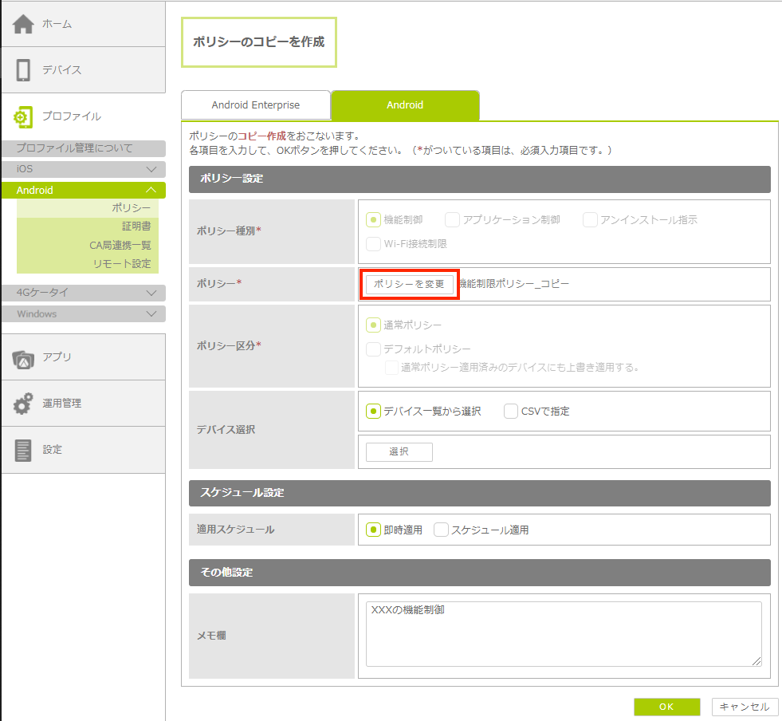The height and width of the screenshot is (721, 782).
Task: Select 即時適用 schedule option
Action: (x=373, y=530)
